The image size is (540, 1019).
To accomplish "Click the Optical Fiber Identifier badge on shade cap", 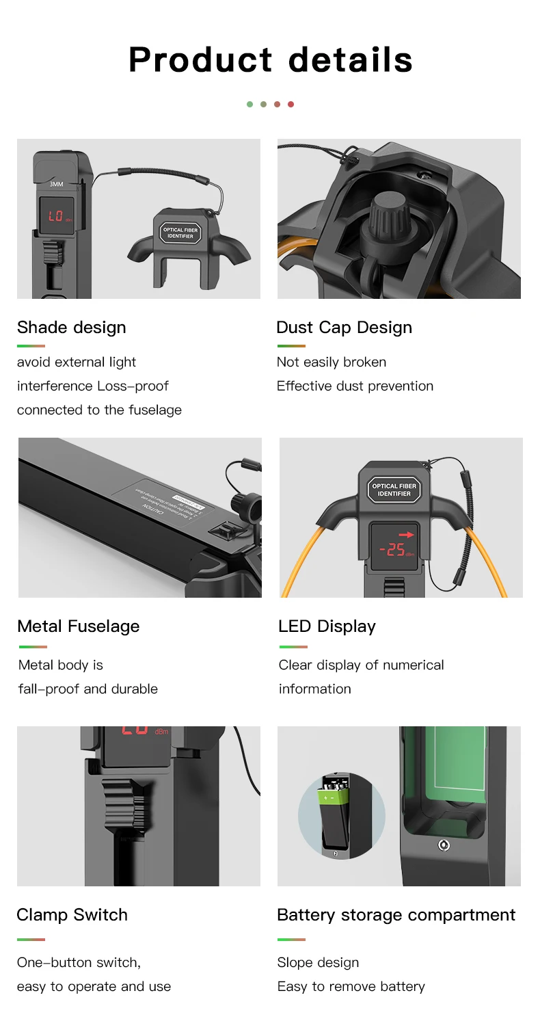I will click(x=180, y=233).
